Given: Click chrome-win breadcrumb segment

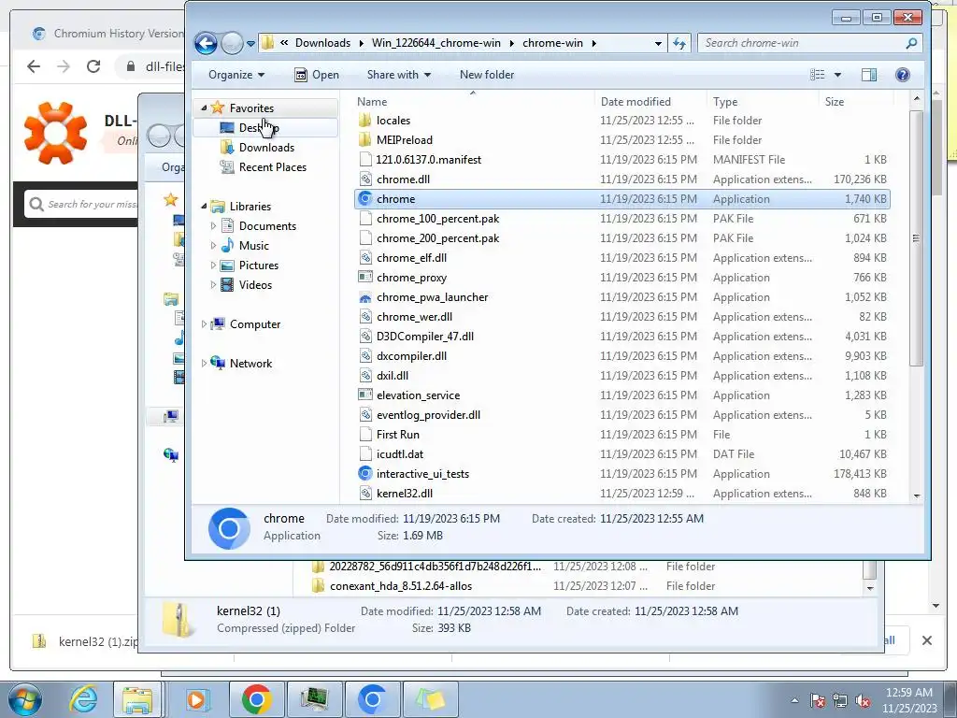Looking at the screenshot, I should pos(552,43).
